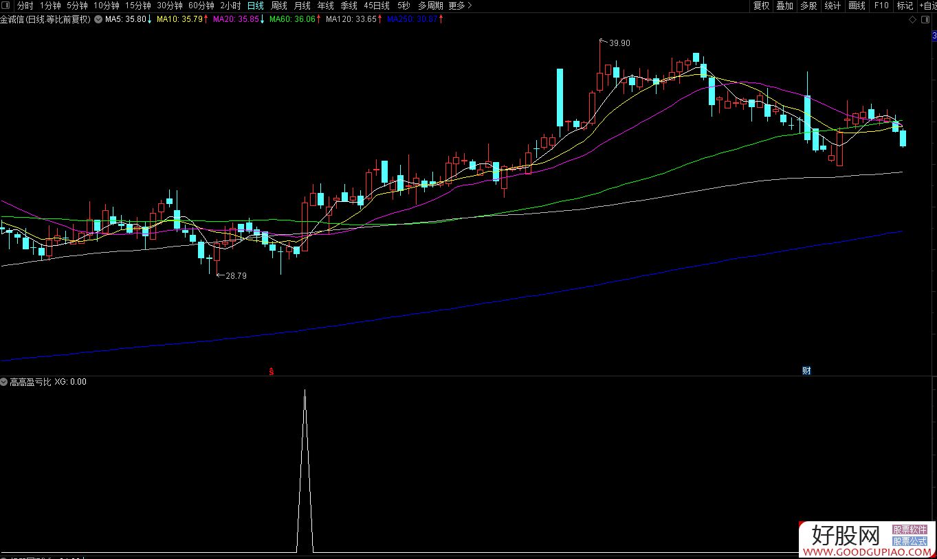Open F10 company info
Screen dimensions: 937x559
pyautogui.click(x=881, y=5)
